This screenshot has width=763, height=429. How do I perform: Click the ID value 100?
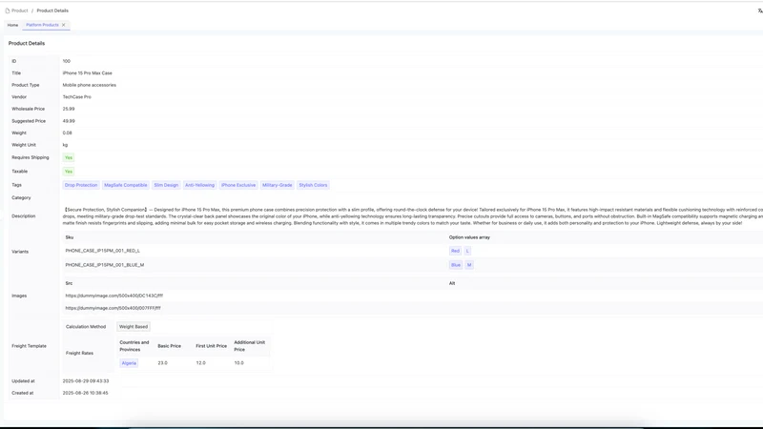pos(66,61)
